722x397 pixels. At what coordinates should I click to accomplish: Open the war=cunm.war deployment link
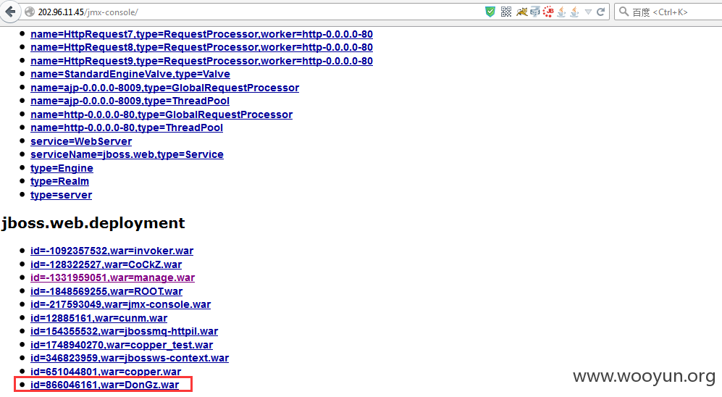(x=99, y=318)
